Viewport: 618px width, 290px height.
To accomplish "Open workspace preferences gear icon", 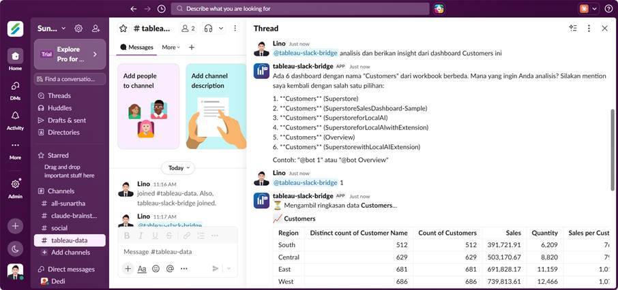I will [78, 29].
